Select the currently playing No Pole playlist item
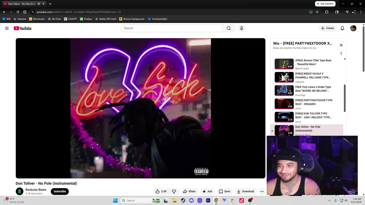365x205 pixels. [x=307, y=130]
